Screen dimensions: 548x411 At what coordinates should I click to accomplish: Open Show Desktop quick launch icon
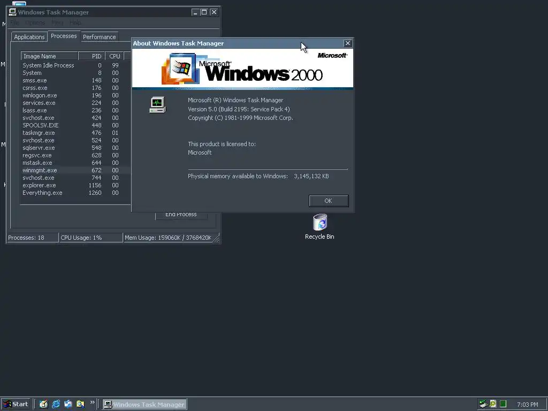coord(43,404)
